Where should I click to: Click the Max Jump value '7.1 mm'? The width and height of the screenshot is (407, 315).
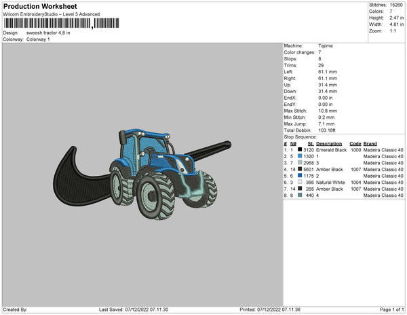click(x=326, y=124)
